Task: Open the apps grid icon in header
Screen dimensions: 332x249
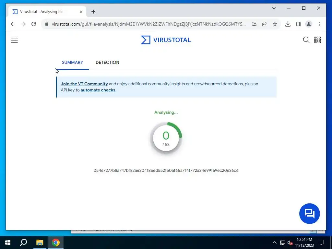Action: point(317,40)
